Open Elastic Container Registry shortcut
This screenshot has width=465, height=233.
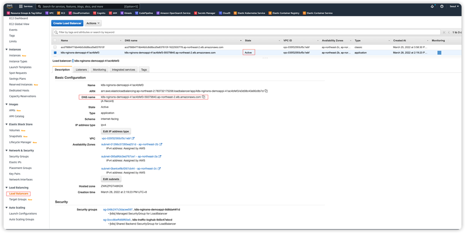click(284, 13)
